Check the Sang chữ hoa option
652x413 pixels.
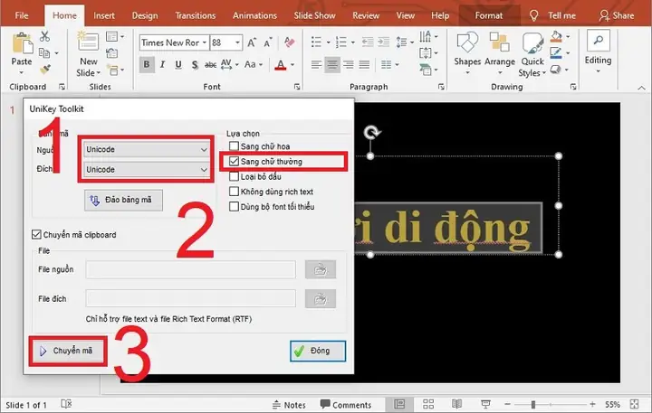point(235,146)
